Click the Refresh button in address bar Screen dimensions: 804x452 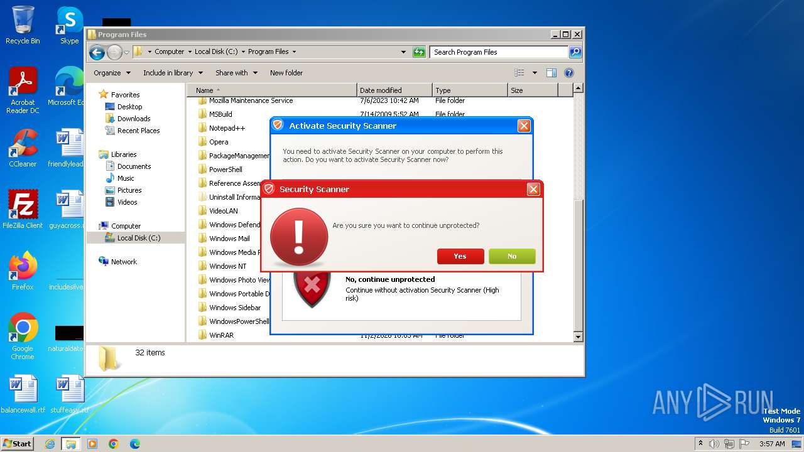419,52
